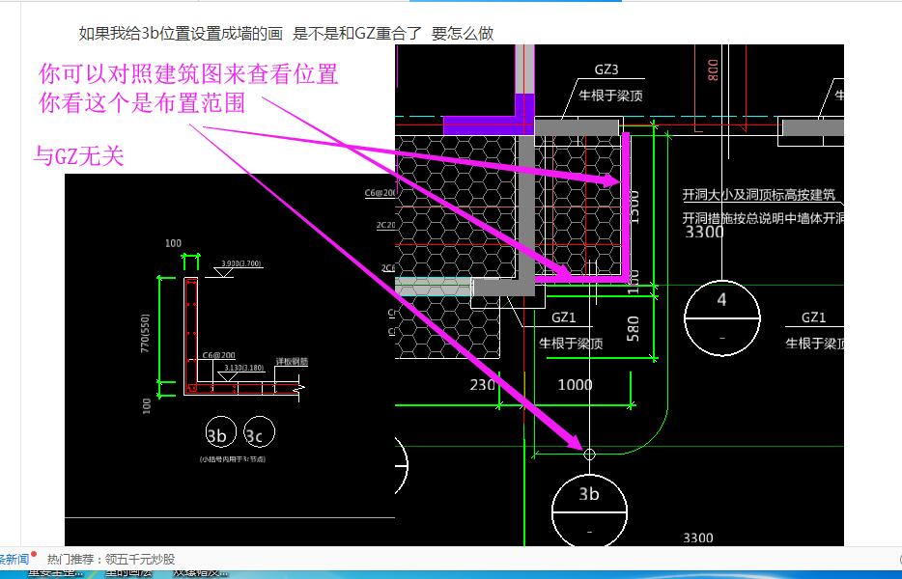Click the note 开洞措施按总说明中墙体开洞
Screen dimensions: 902x579
[x=763, y=218]
